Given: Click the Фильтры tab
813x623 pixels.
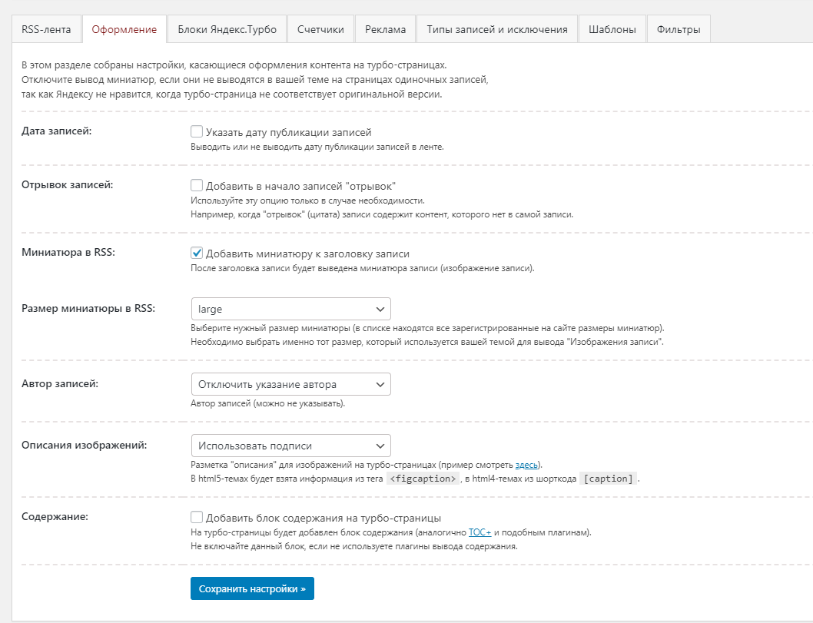Looking at the screenshot, I should click(679, 30).
